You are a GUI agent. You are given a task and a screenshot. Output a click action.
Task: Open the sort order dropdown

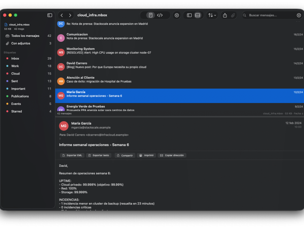(x=211, y=15)
